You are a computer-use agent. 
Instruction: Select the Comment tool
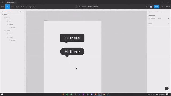[34, 7]
